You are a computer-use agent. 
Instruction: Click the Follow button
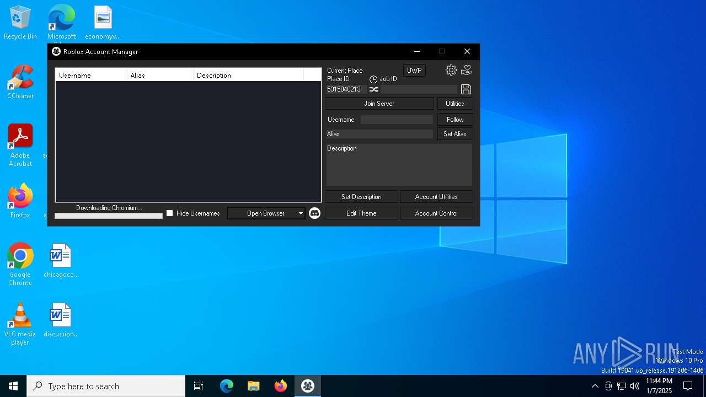click(x=455, y=120)
